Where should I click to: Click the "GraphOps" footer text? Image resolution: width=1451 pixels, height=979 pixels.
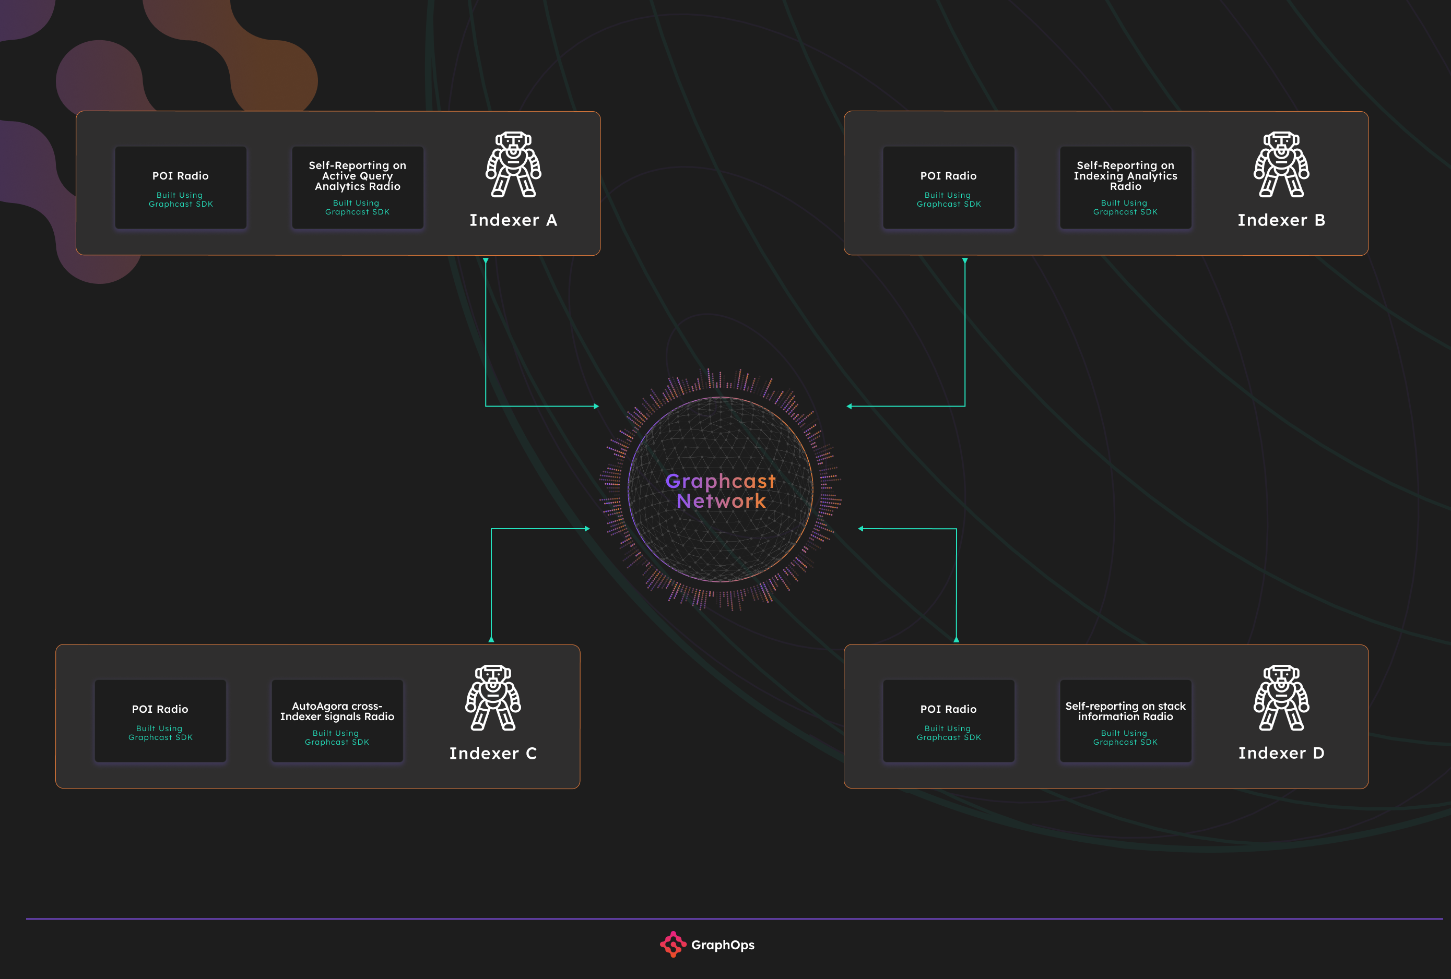(723, 945)
